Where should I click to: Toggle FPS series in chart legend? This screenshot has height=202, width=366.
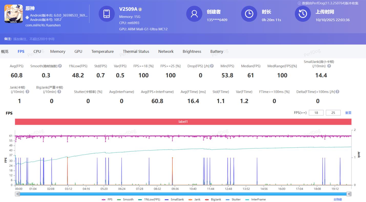[107, 199]
